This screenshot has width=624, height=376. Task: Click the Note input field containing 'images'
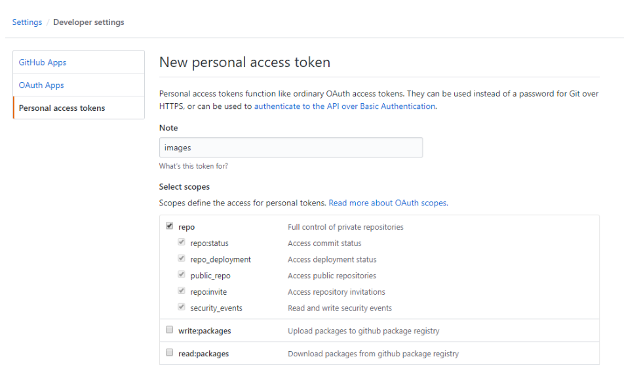[x=290, y=148]
